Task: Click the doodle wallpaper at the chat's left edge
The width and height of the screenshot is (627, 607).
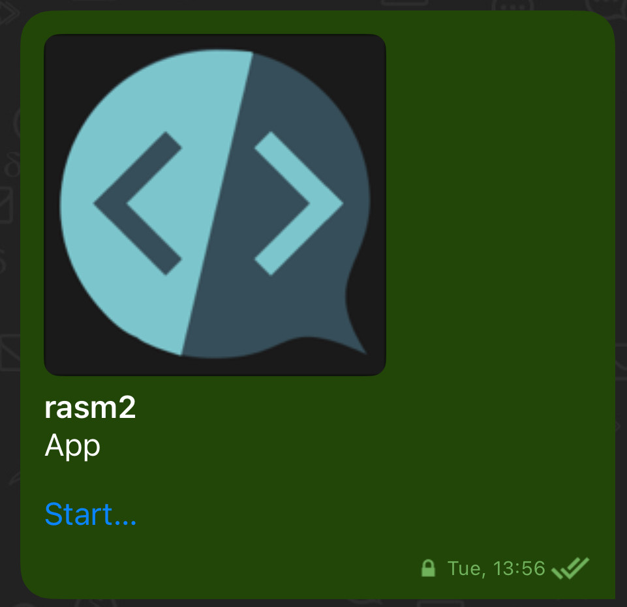Action: (x=10, y=280)
